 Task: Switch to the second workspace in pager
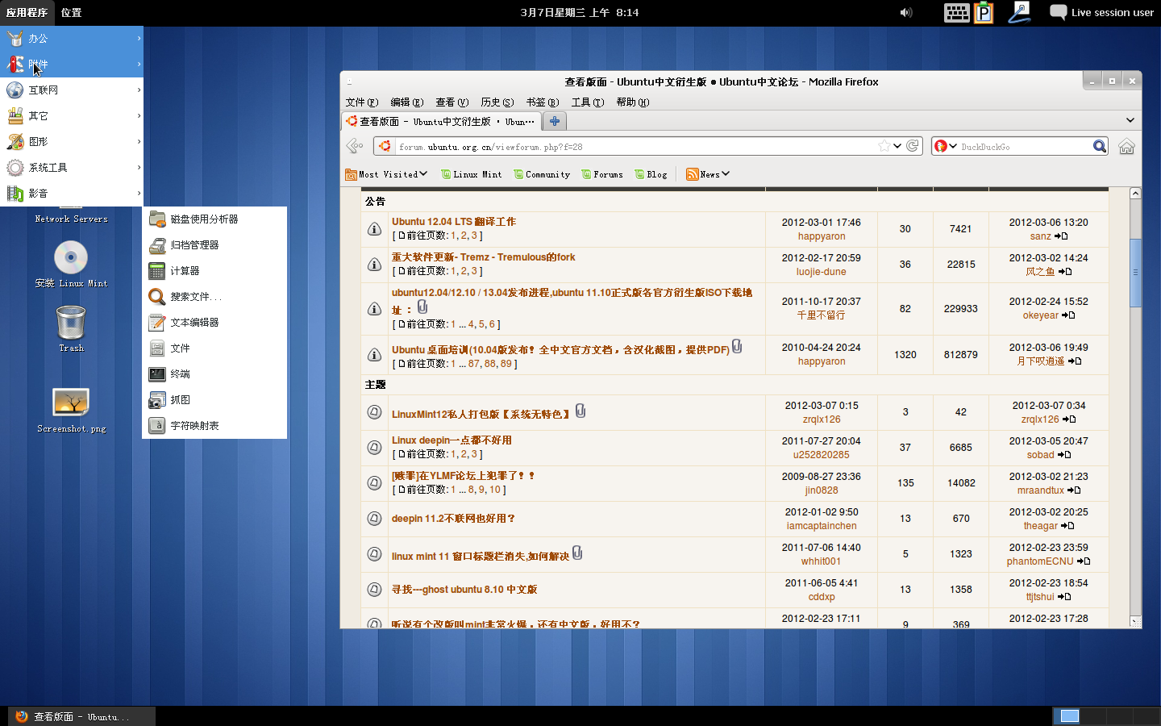tap(1095, 716)
